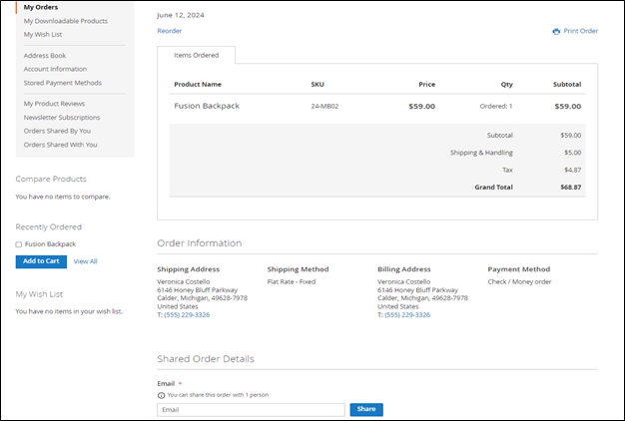View Orders Shared With You
This screenshot has height=421, width=625.
point(60,145)
